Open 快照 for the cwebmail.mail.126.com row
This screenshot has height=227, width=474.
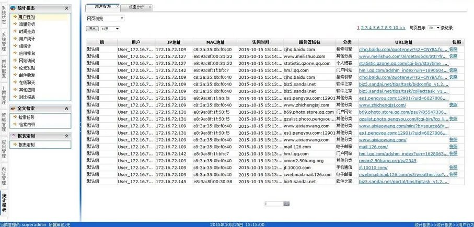453,174
